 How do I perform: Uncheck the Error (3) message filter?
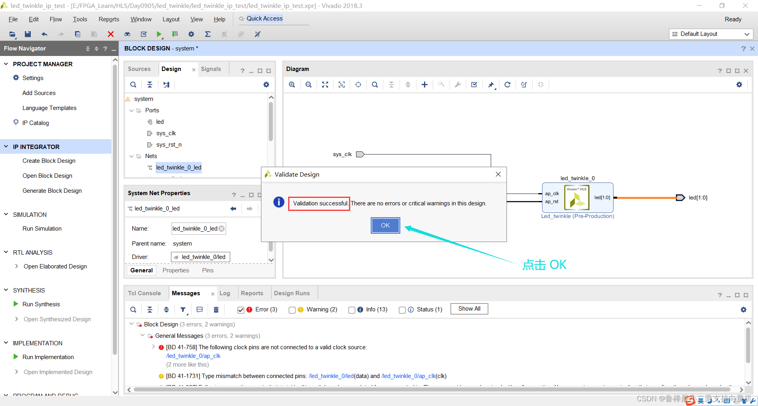[240, 310]
